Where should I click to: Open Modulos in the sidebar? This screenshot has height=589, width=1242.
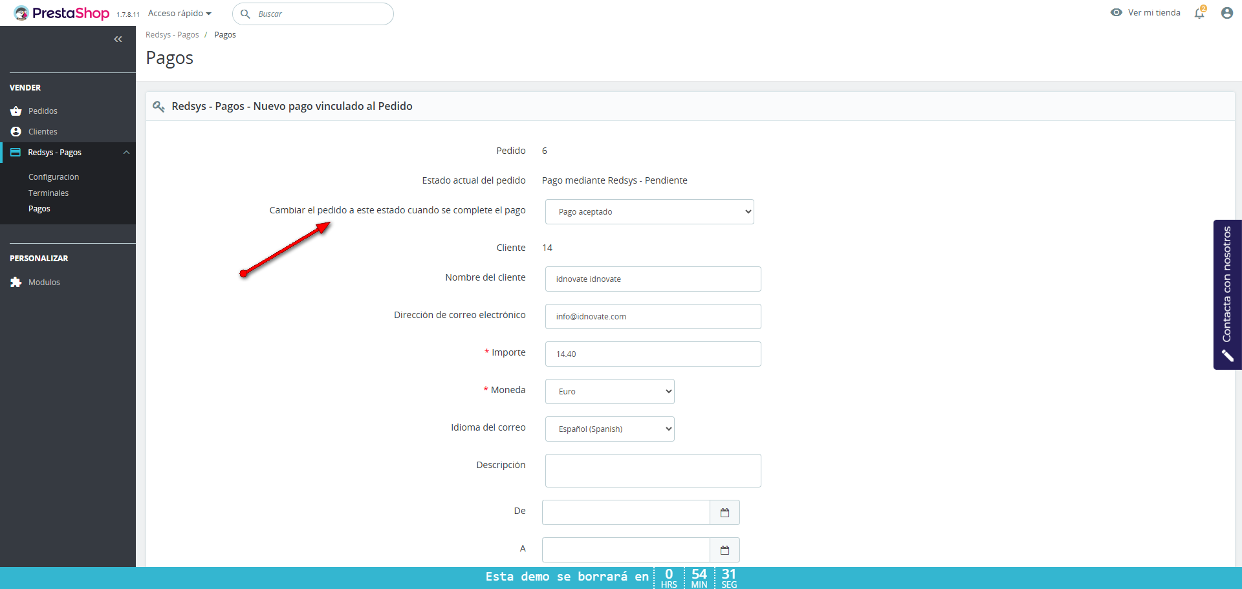point(44,283)
